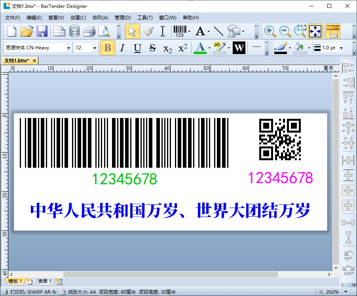Open the 排列(A) menu
The height and width of the screenshot is (296, 357).
(x=101, y=18)
